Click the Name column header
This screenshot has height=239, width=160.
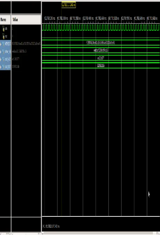(x=5, y=20)
